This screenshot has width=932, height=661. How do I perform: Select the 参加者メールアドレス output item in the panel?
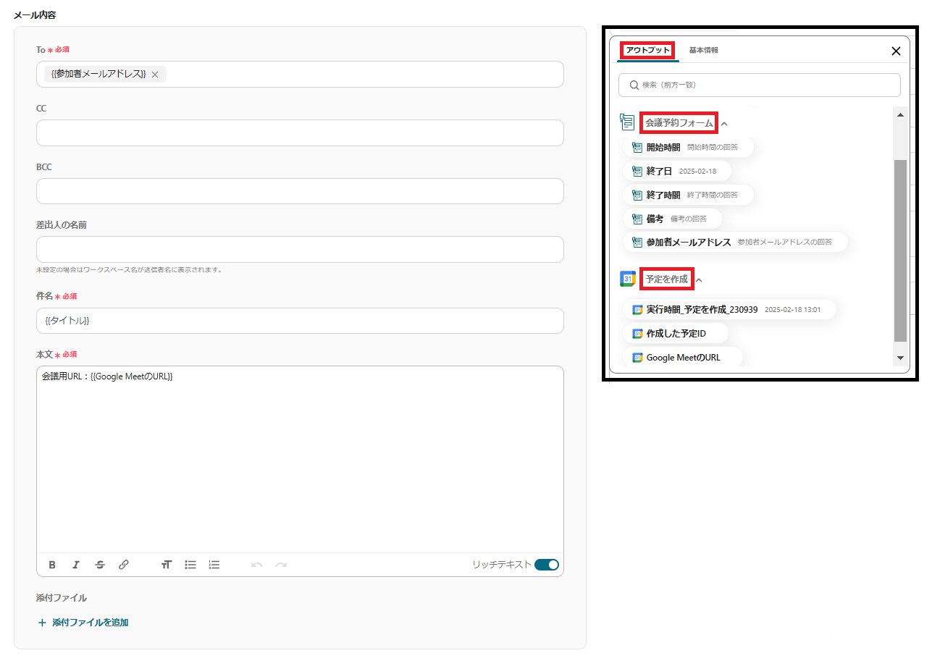(x=735, y=243)
